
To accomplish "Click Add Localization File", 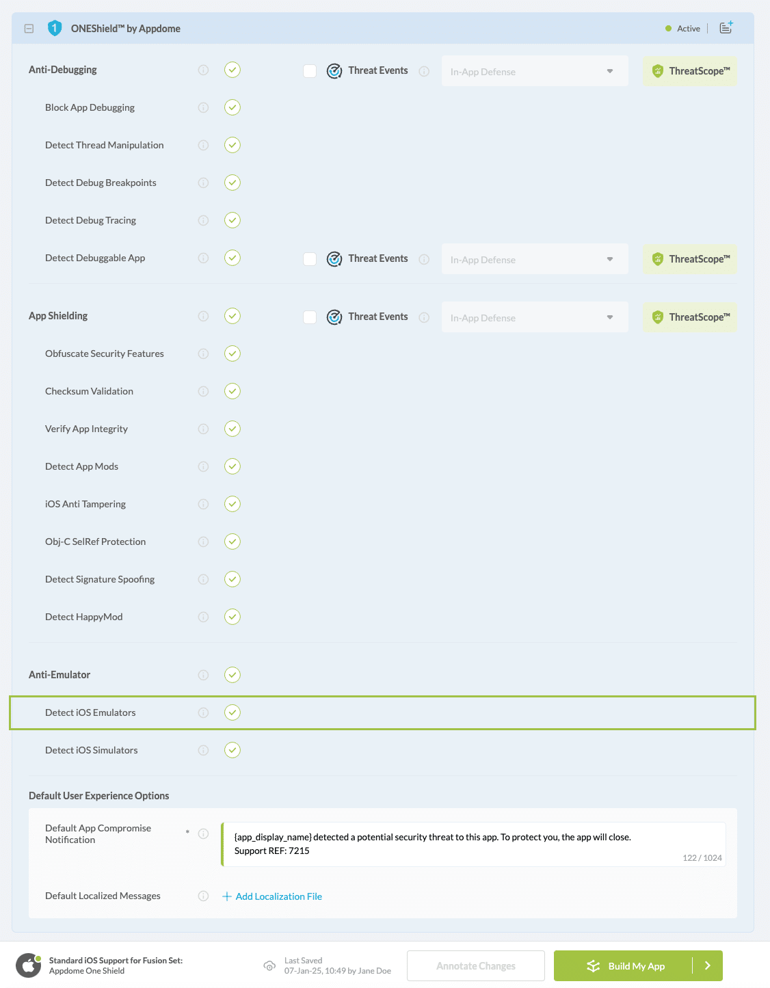I will (x=272, y=896).
